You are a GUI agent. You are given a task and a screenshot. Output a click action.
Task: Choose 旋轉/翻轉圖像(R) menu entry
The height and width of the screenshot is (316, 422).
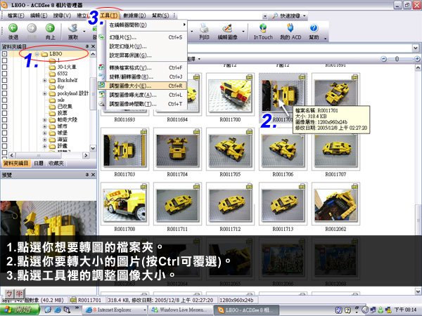click(142, 77)
